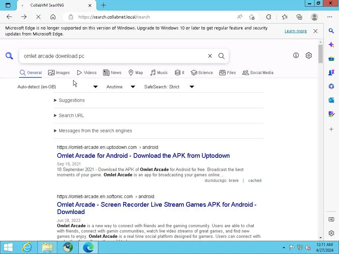Open tab actions menu icon
Image resolution: width=339 pixels, height=254 pixels.
click(x=8, y=5)
